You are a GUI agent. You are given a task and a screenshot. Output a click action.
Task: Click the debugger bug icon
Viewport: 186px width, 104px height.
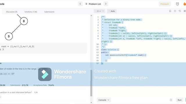point(171,100)
